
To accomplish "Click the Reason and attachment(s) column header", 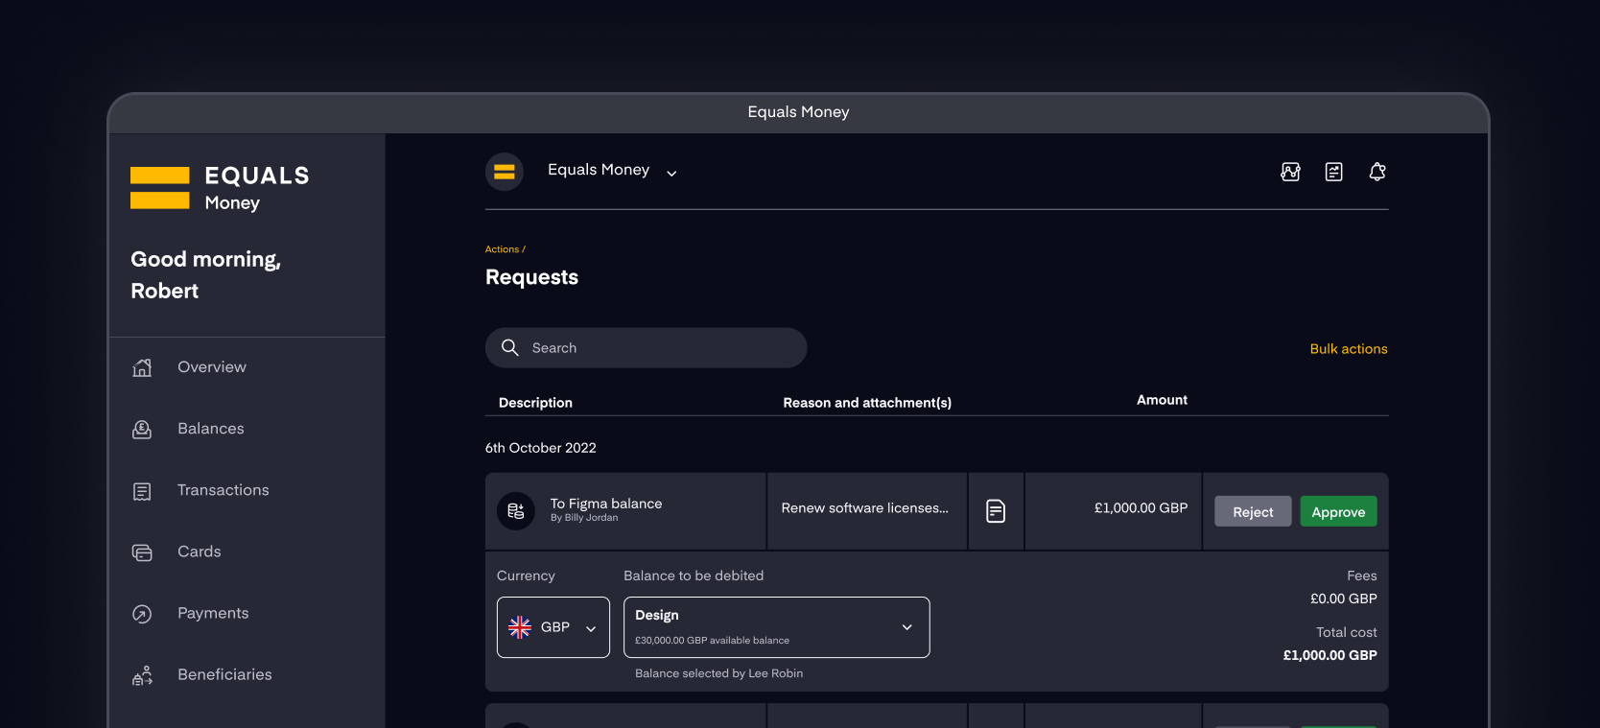I will click(x=867, y=403).
